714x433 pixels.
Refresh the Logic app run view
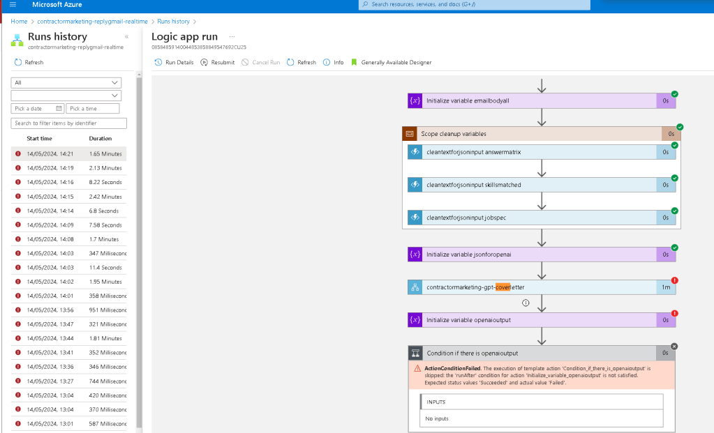click(302, 62)
